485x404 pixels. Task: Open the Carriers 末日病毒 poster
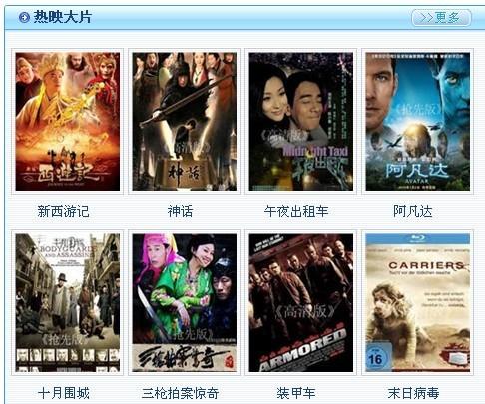(x=418, y=303)
